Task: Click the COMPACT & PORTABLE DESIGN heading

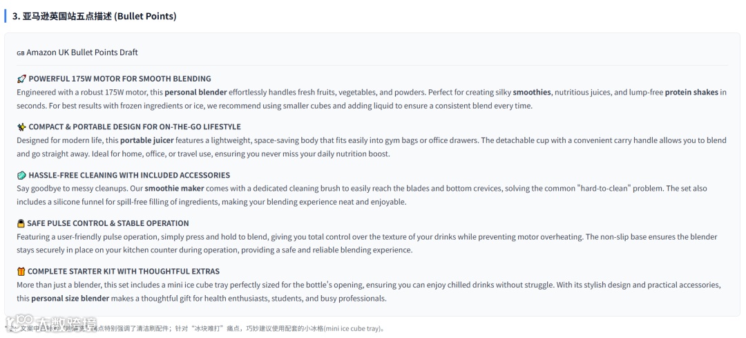Action: coord(135,127)
